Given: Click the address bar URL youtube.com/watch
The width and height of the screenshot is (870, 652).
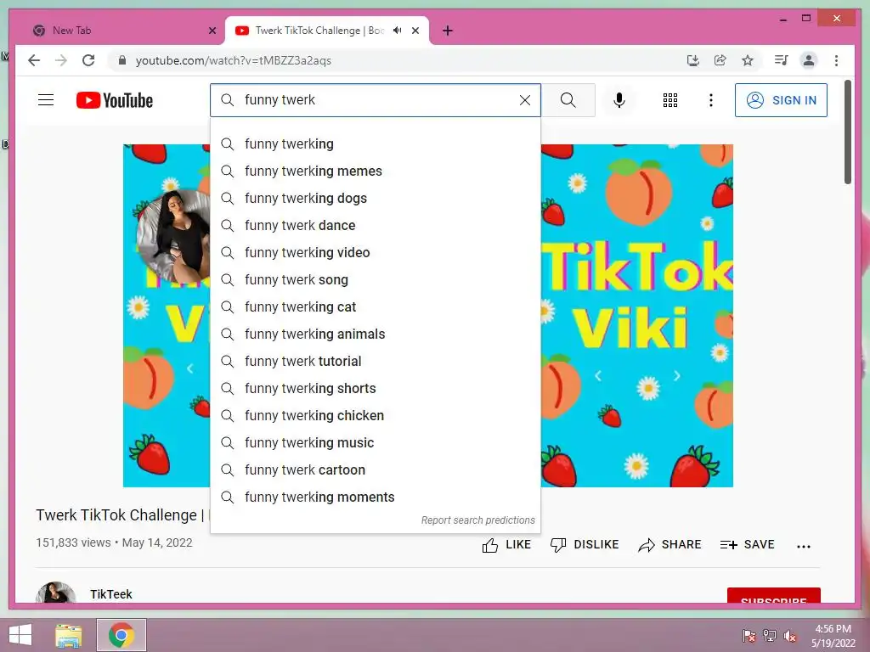Looking at the screenshot, I should click(x=233, y=60).
